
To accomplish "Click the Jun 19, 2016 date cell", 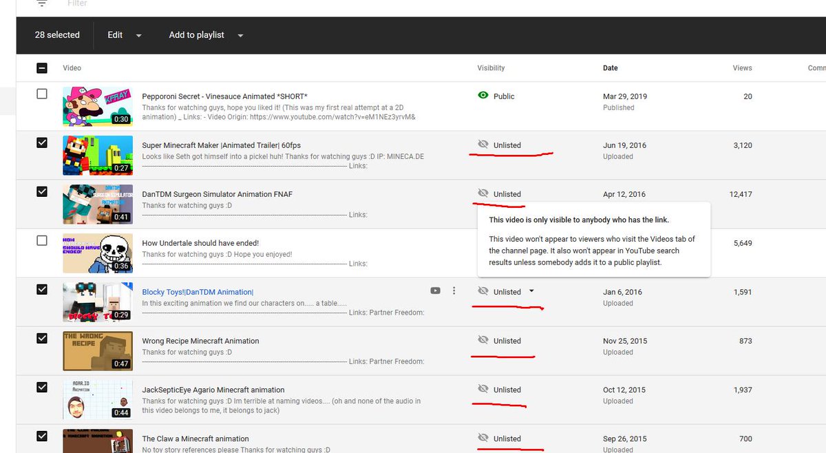I will 624,145.
